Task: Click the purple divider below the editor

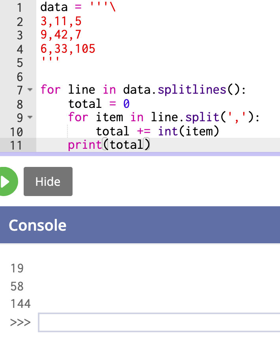Action: [140, 154]
